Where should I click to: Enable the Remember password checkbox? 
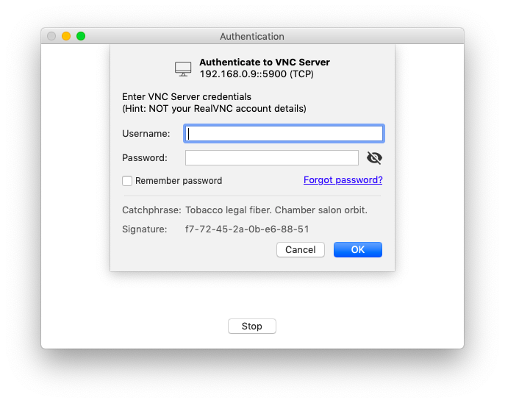127,181
